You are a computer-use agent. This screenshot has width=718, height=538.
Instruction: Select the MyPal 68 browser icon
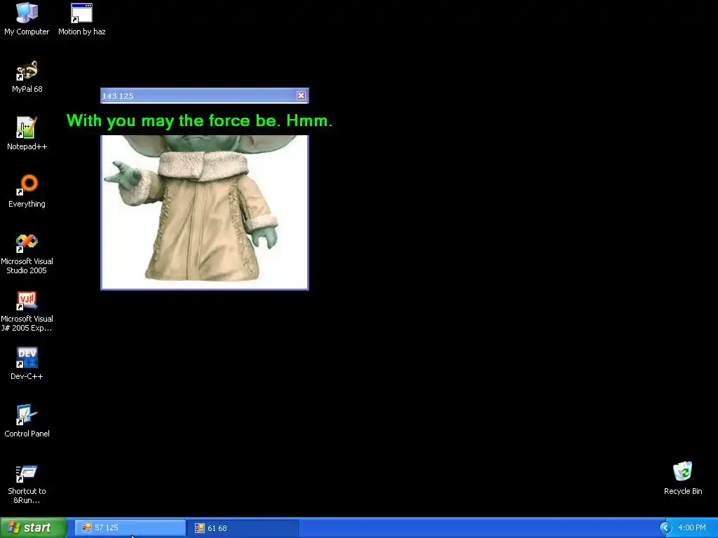27,77
